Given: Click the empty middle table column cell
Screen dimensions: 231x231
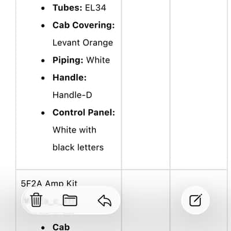Looking at the screenshot, I should pyautogui.click(x=146, y=85).
